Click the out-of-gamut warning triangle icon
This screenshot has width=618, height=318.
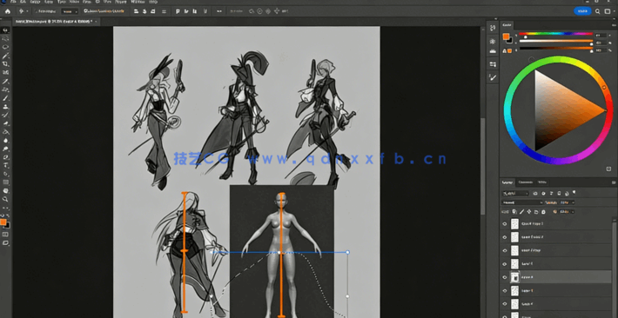[x=505, y=50]
